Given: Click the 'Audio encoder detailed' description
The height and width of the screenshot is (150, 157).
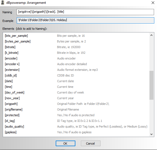Looking at the screenshot, I should 72,64.
